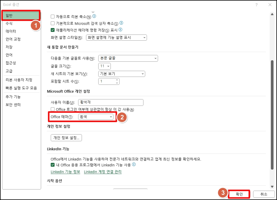Viewport: 277px width, 200px height.
Task: Click the info icon next to 애플리케이션 헤더에 명령 저장 표시
Action: [x=120, y=30]
